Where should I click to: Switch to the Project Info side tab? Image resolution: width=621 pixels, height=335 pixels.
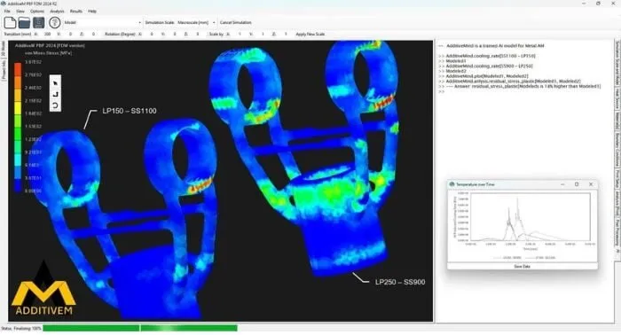4,70
